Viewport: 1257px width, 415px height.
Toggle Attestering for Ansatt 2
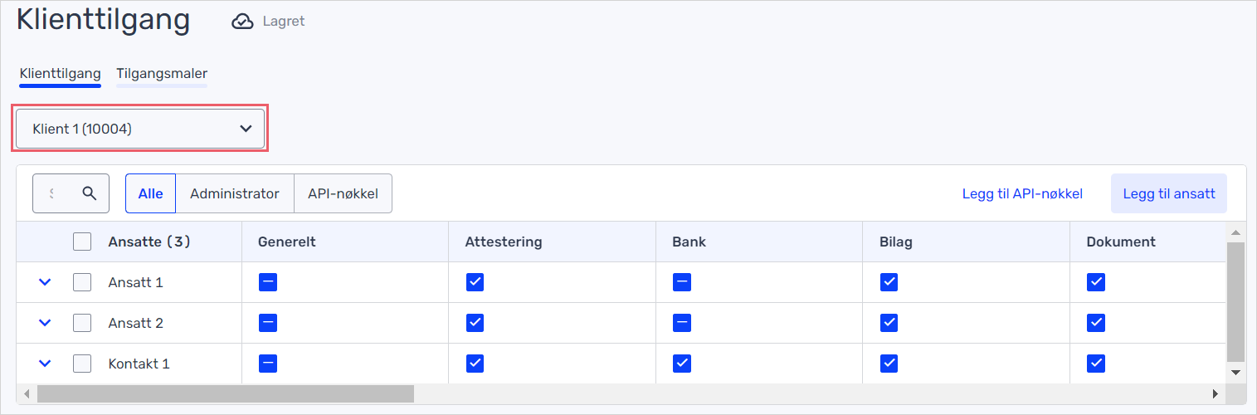[475, 323]
